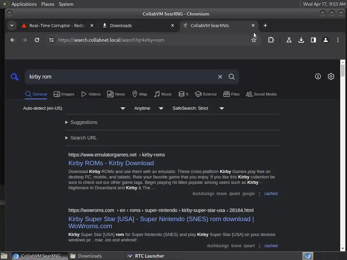Open cached version of emulatorgames result

[271, 194]
